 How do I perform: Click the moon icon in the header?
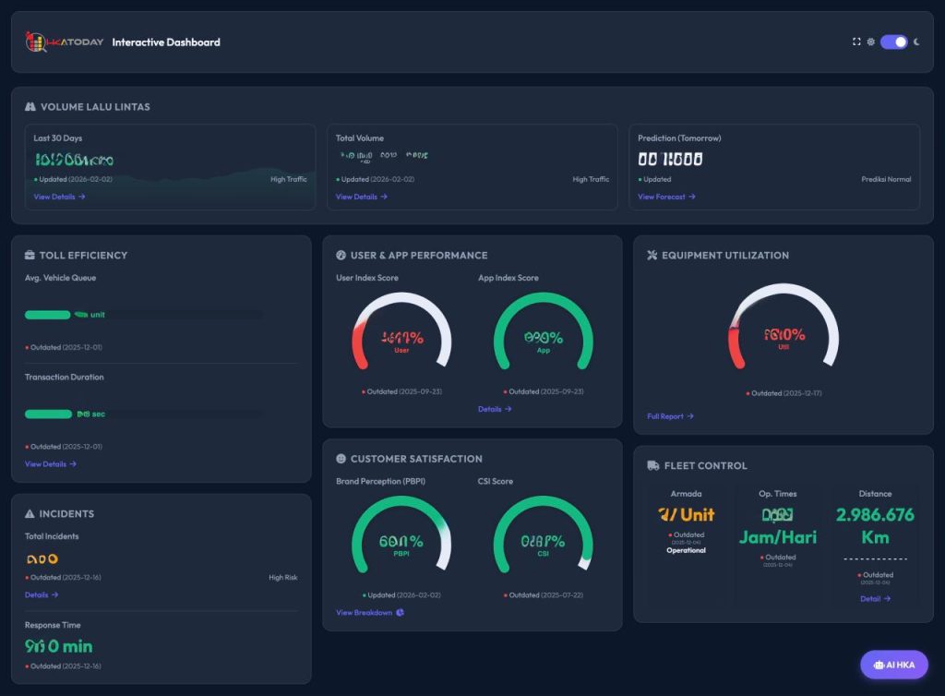point(916,42)
